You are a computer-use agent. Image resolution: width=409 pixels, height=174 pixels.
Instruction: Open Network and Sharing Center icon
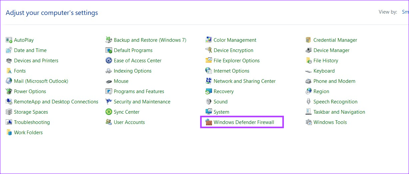coord(209,81)
